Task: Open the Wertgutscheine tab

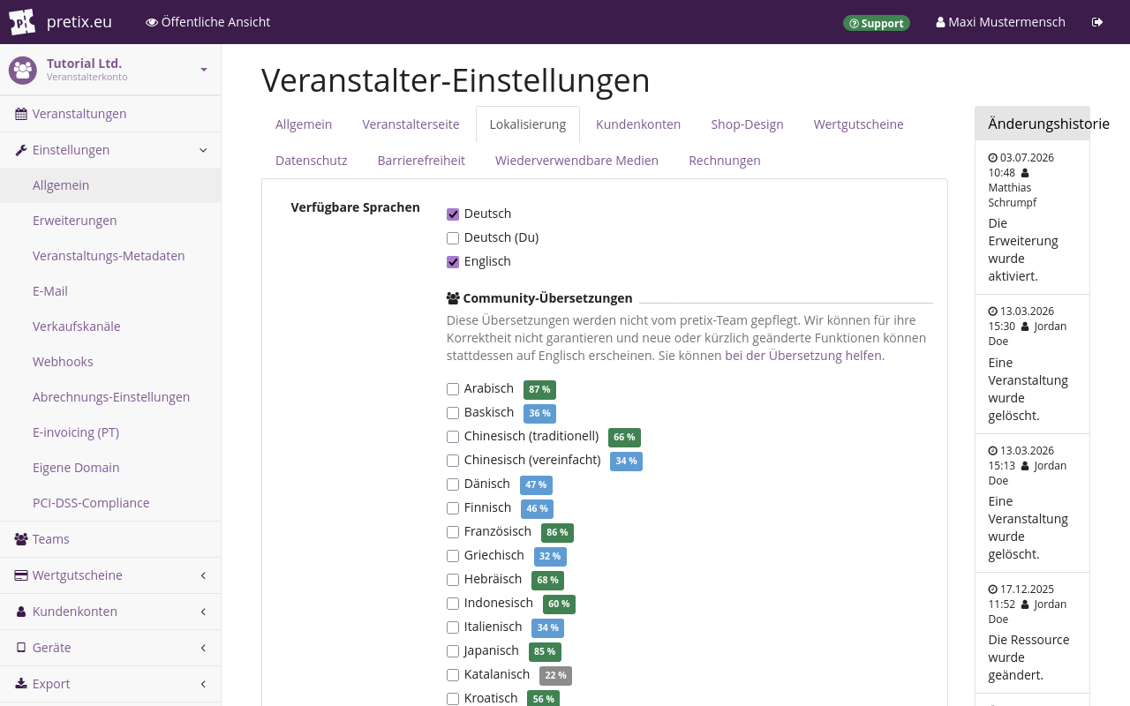Action: (x=859, y=124)
